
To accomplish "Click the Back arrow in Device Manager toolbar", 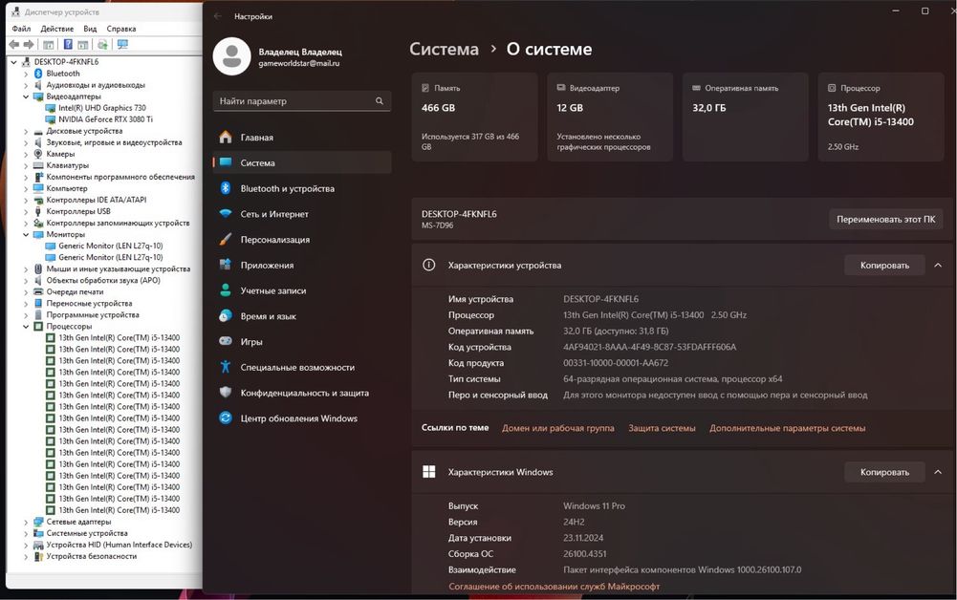I will 14,45.
